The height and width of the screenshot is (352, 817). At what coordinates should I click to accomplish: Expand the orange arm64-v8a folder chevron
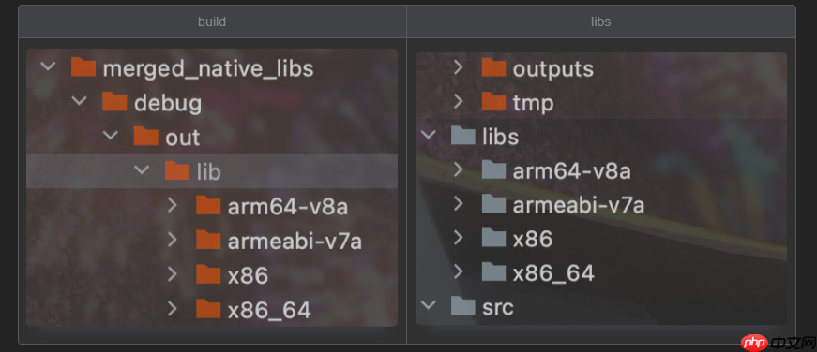[173, 206]
